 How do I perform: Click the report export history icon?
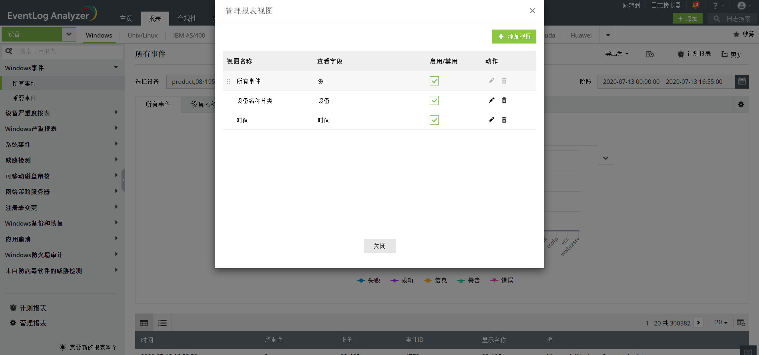(x=650, y=54)
